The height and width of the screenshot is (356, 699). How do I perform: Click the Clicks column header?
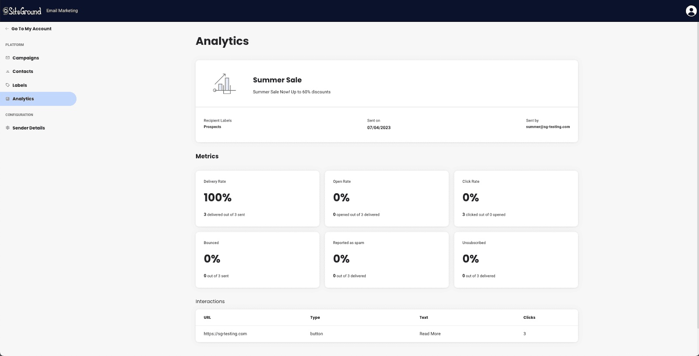(x=529, y=318)
